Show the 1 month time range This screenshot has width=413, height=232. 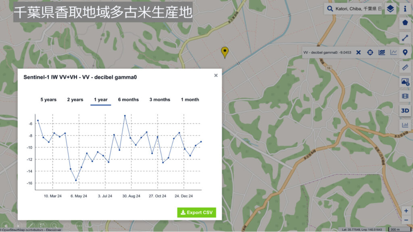pyautogui.click(x=190, y=99)
